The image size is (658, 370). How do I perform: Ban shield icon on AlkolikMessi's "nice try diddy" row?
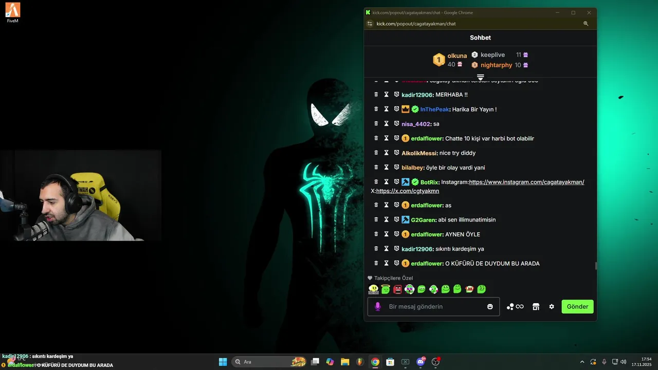[x=396, y=153]
